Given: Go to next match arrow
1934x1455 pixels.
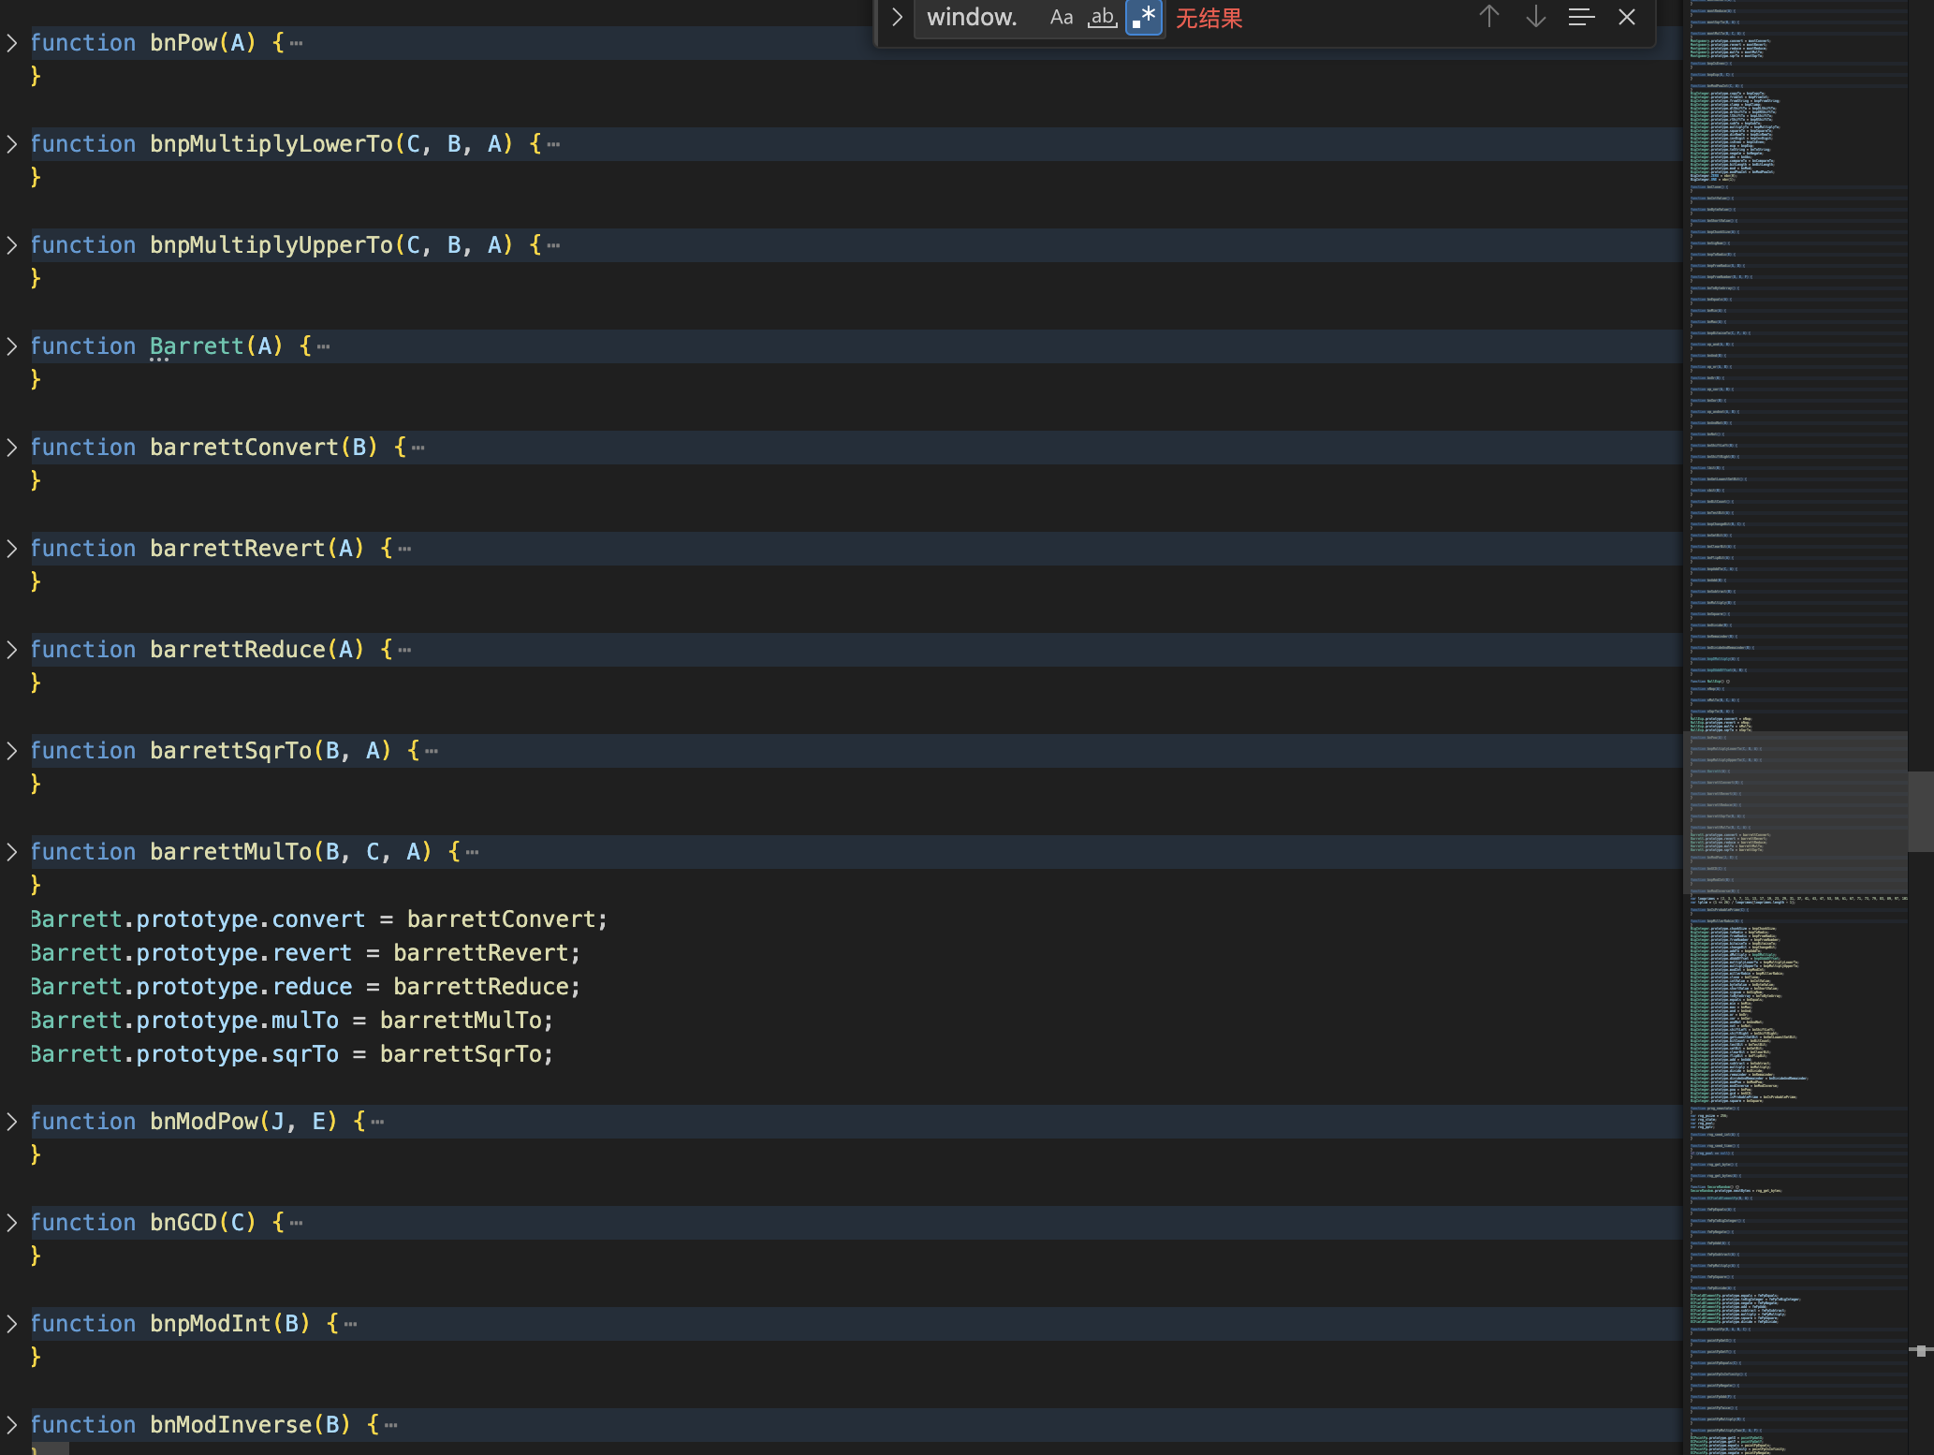Looking at the screenshot, I should (1535, 17).
